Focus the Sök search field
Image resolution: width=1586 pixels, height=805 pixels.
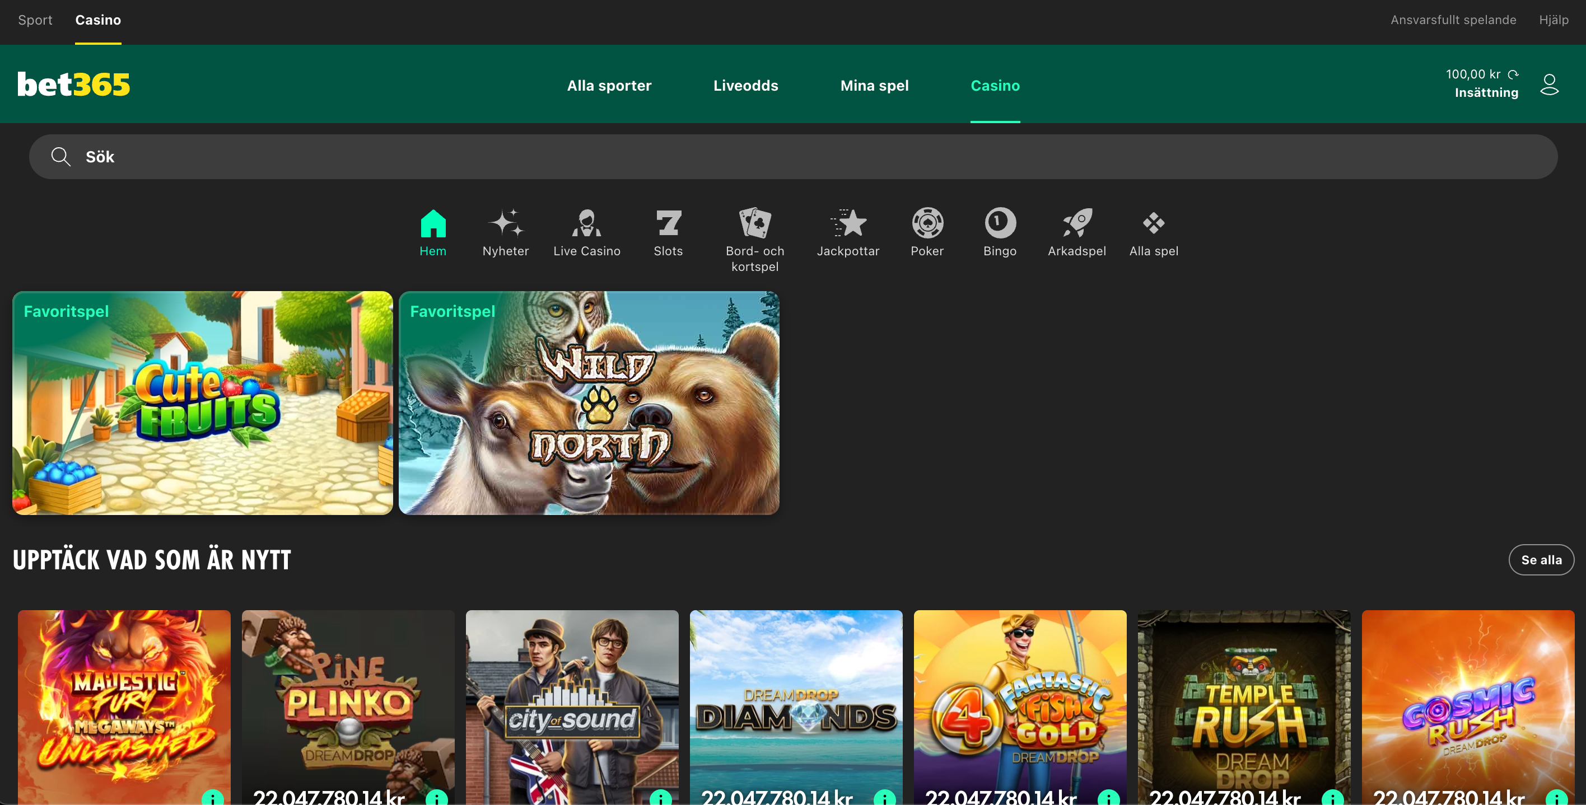(793, 157)
